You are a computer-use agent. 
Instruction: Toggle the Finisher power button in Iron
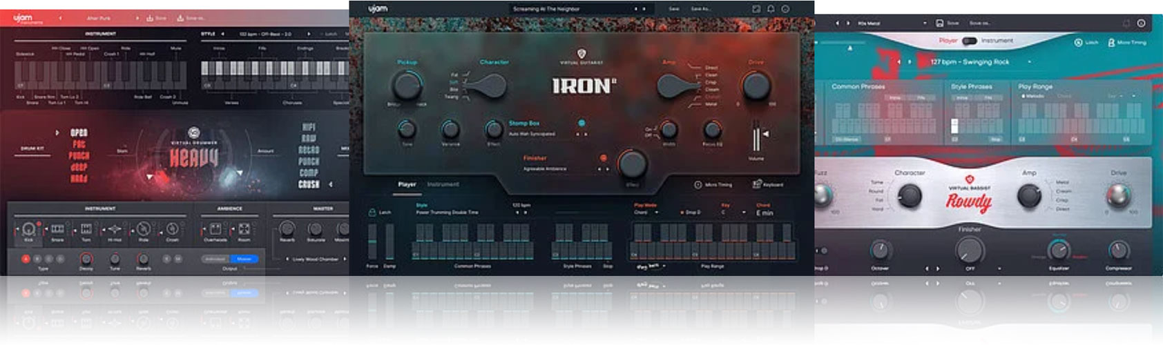click(x=603, y=158)
